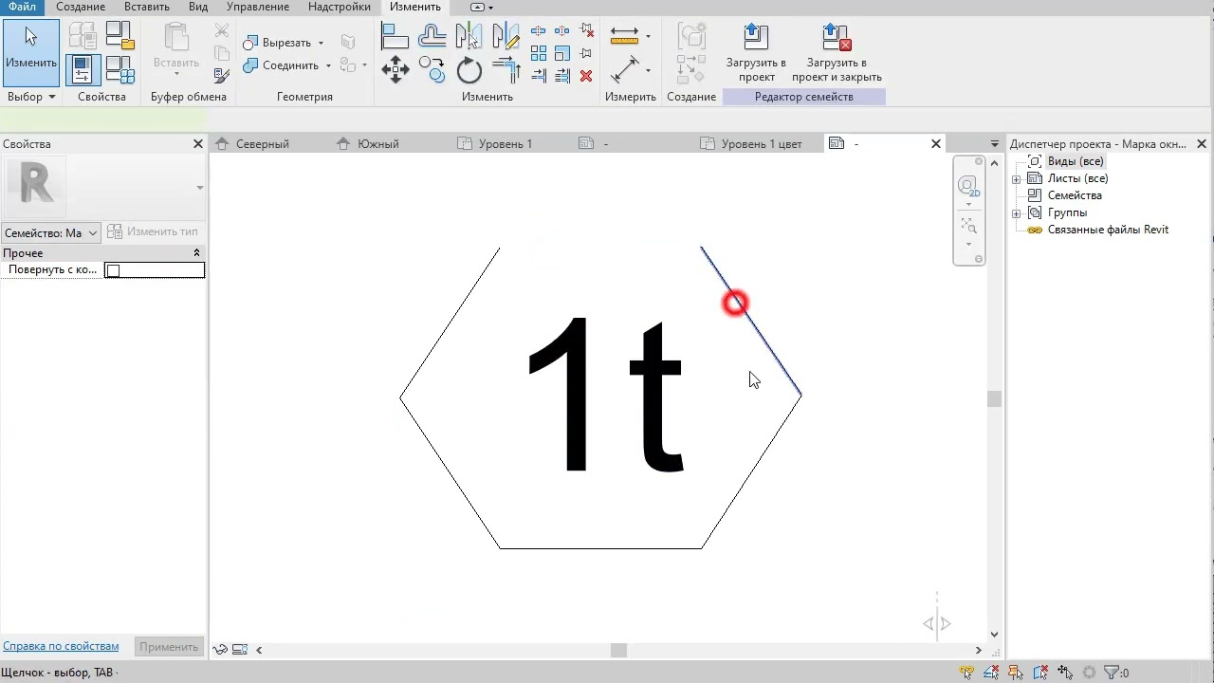Select Связанные файлы Revit in project browser

pyautogui.click(x=1108, y=230)
